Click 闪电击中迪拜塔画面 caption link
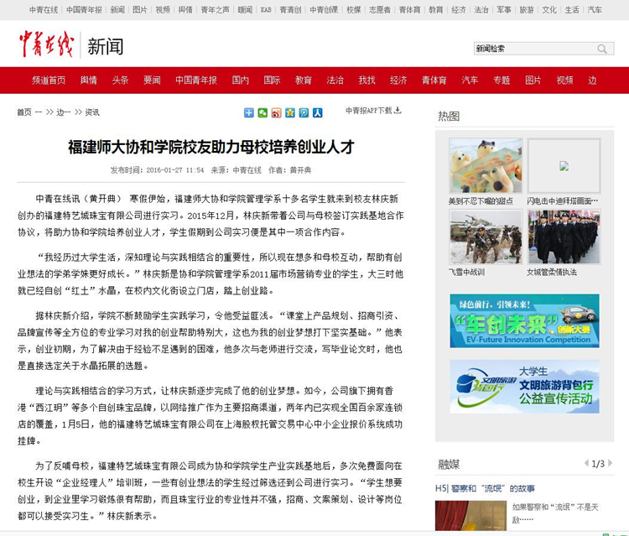Image resolution: width=629 pixels, height=536 pixels. [563, 201]
